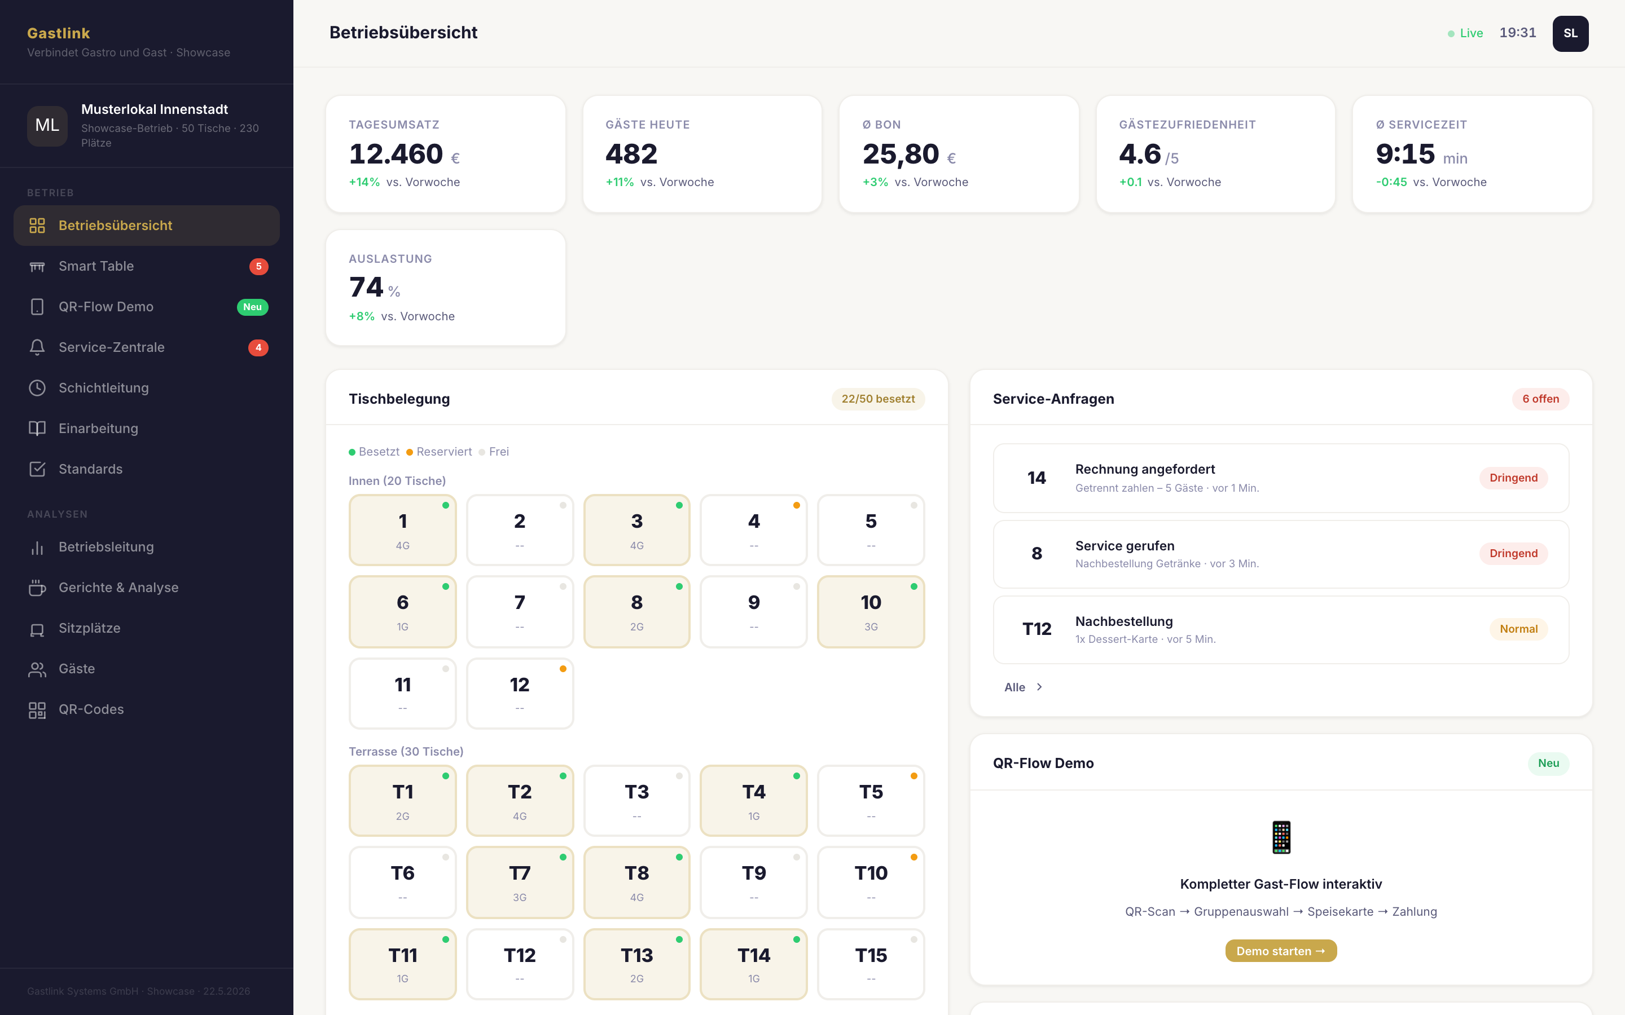Click Gäste heute 482 card

tap(702, 154)
